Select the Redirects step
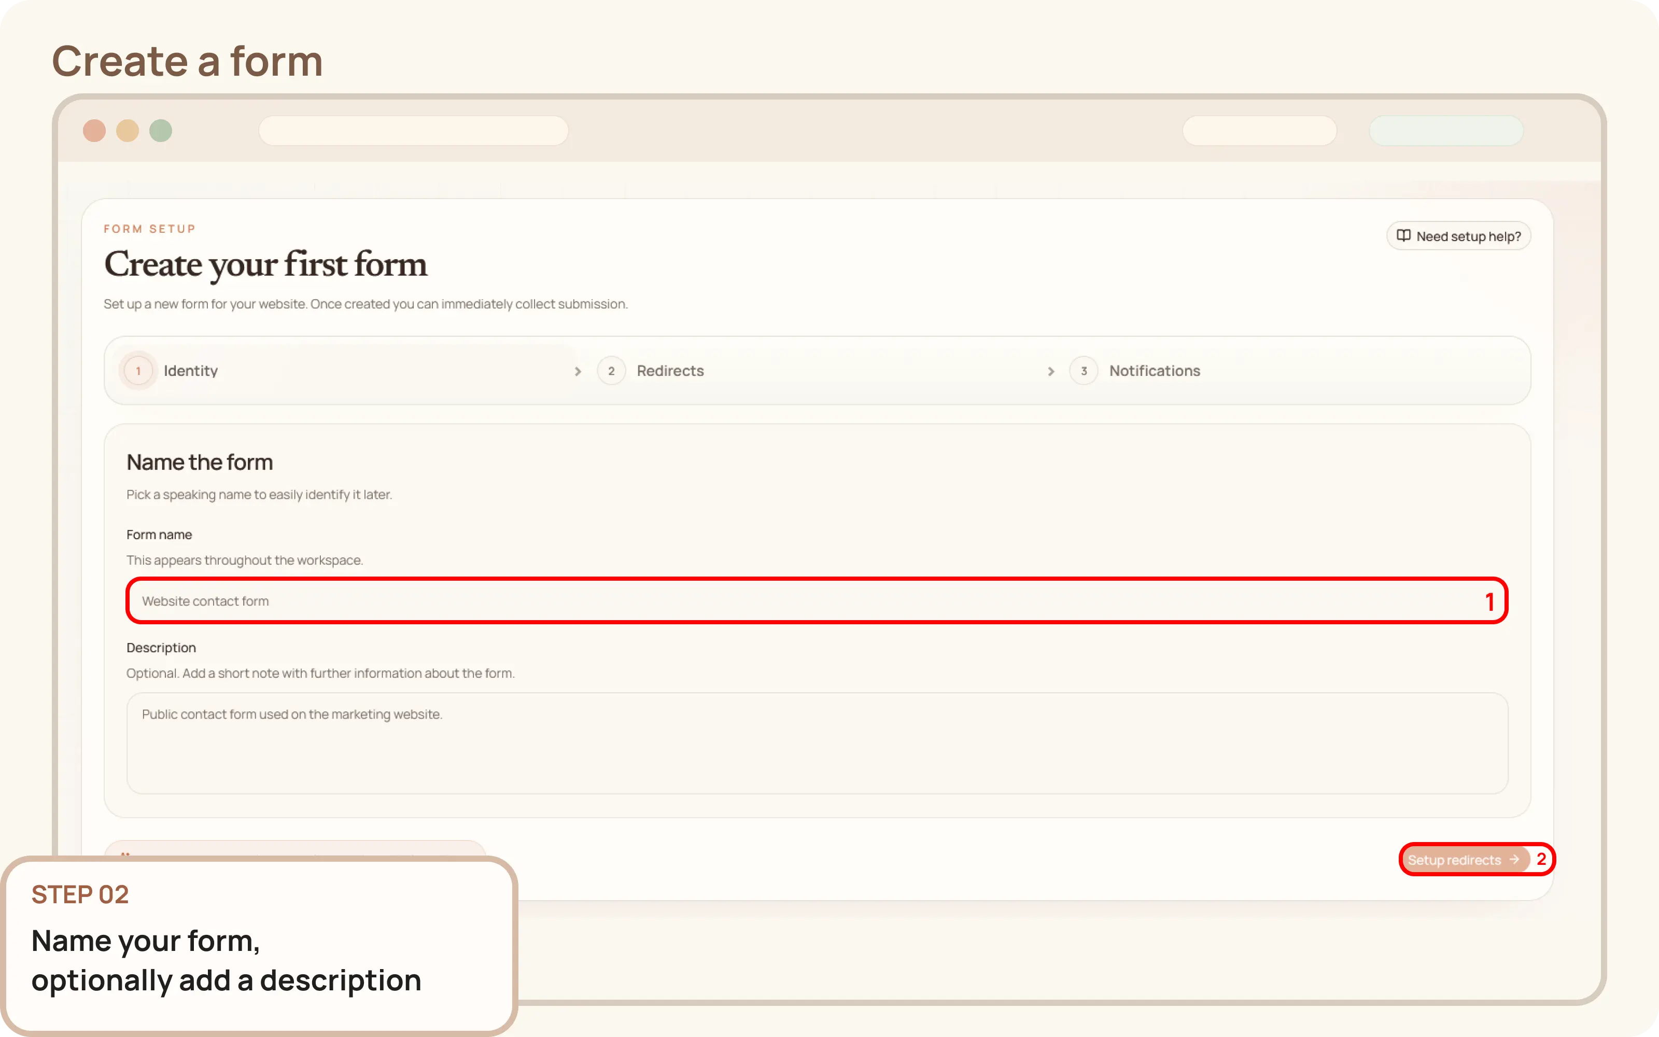Viewport: 1659px width, 1037px height. (x=670, y=370)
